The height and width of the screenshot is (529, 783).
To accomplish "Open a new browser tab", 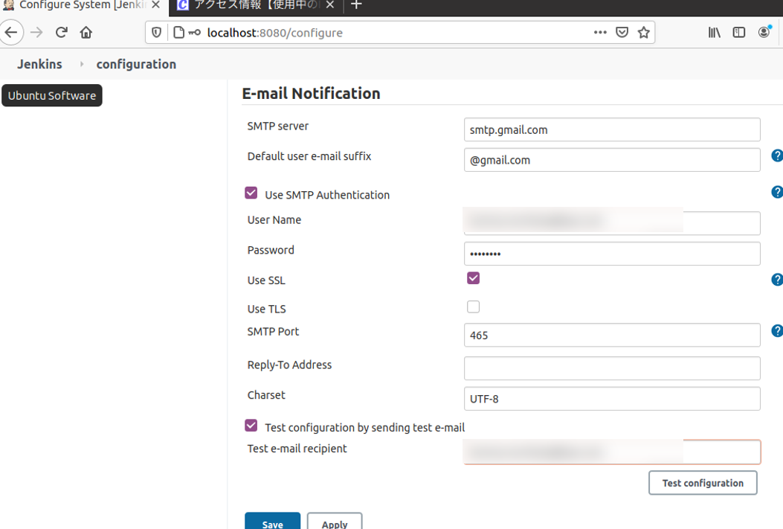I will click(357, 5).
